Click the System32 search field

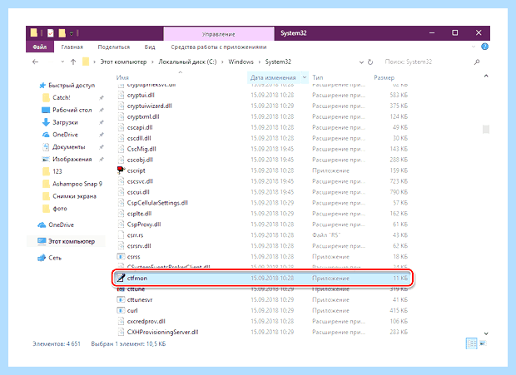[x=428, y=62]
